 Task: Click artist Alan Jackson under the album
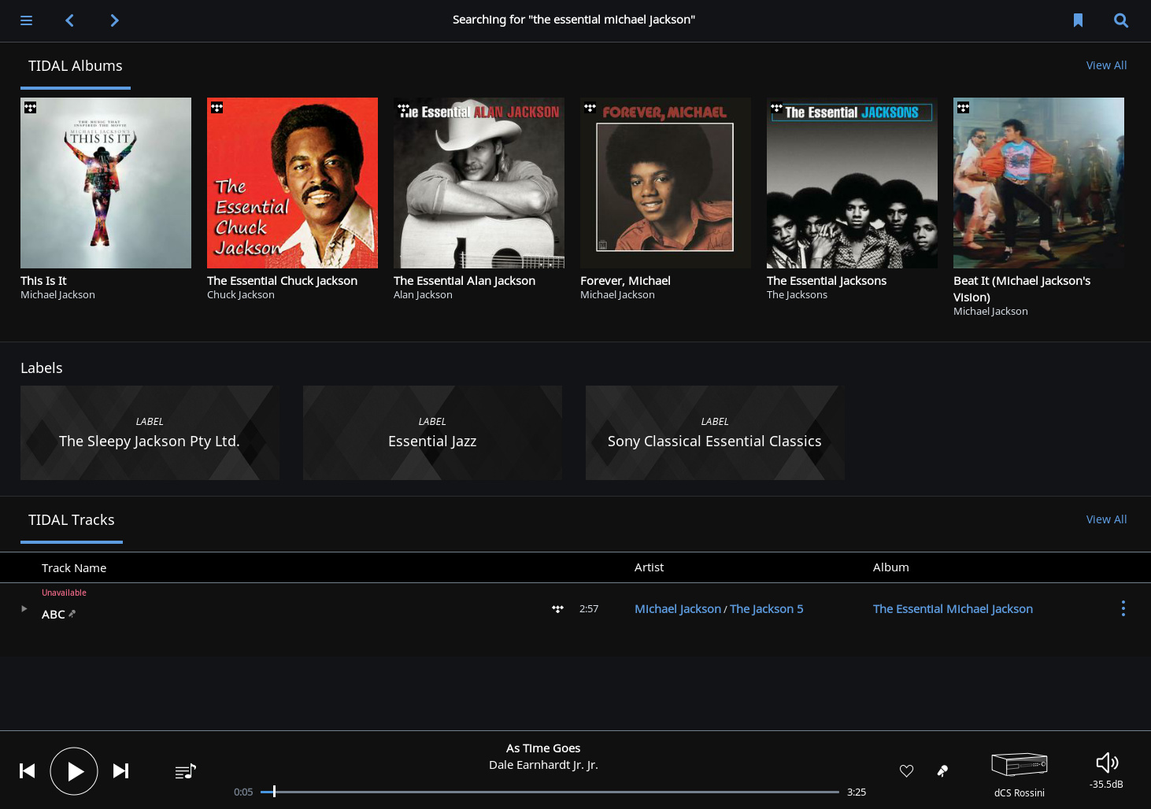(x=423, y=295)
